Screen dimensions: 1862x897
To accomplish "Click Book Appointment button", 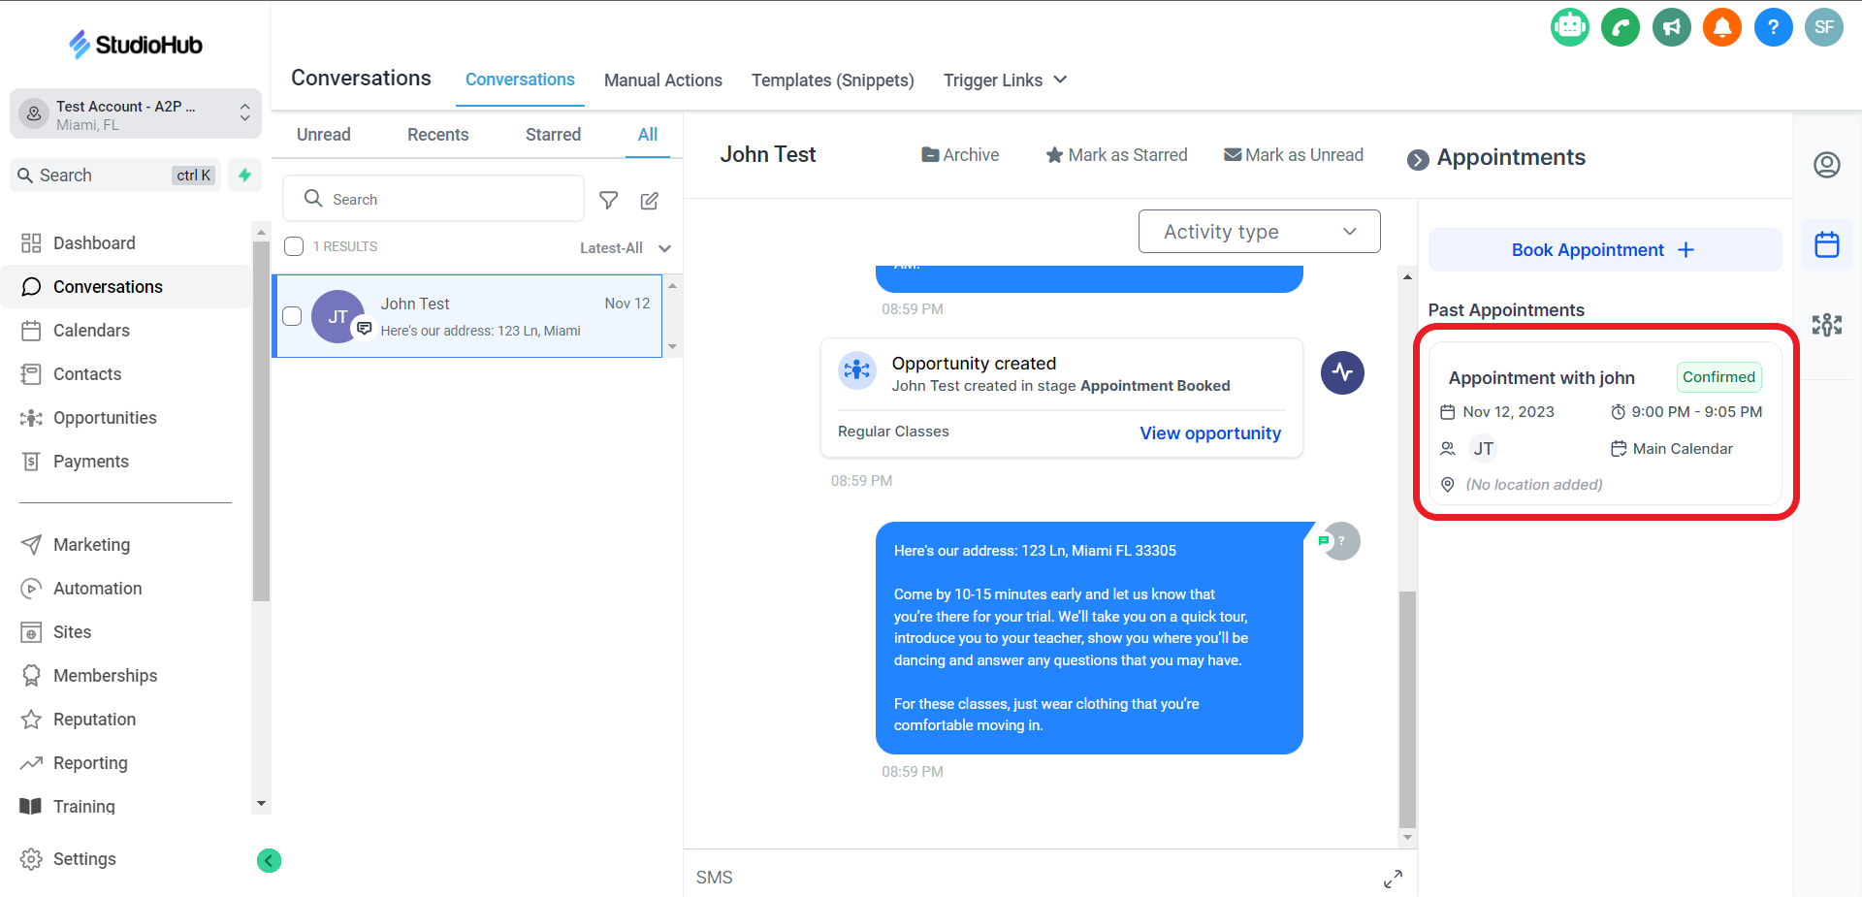I will pos(1605,250).
